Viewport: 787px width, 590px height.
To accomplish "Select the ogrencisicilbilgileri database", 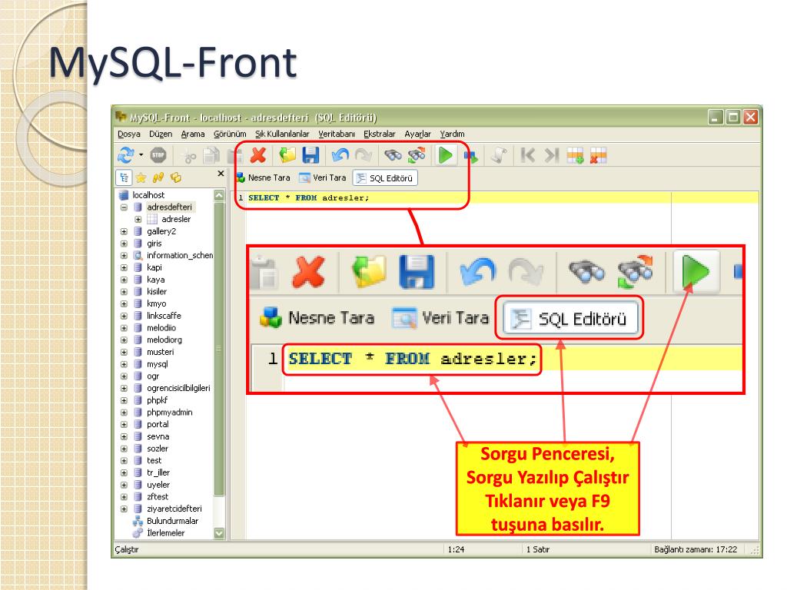I will pos(178,388).
